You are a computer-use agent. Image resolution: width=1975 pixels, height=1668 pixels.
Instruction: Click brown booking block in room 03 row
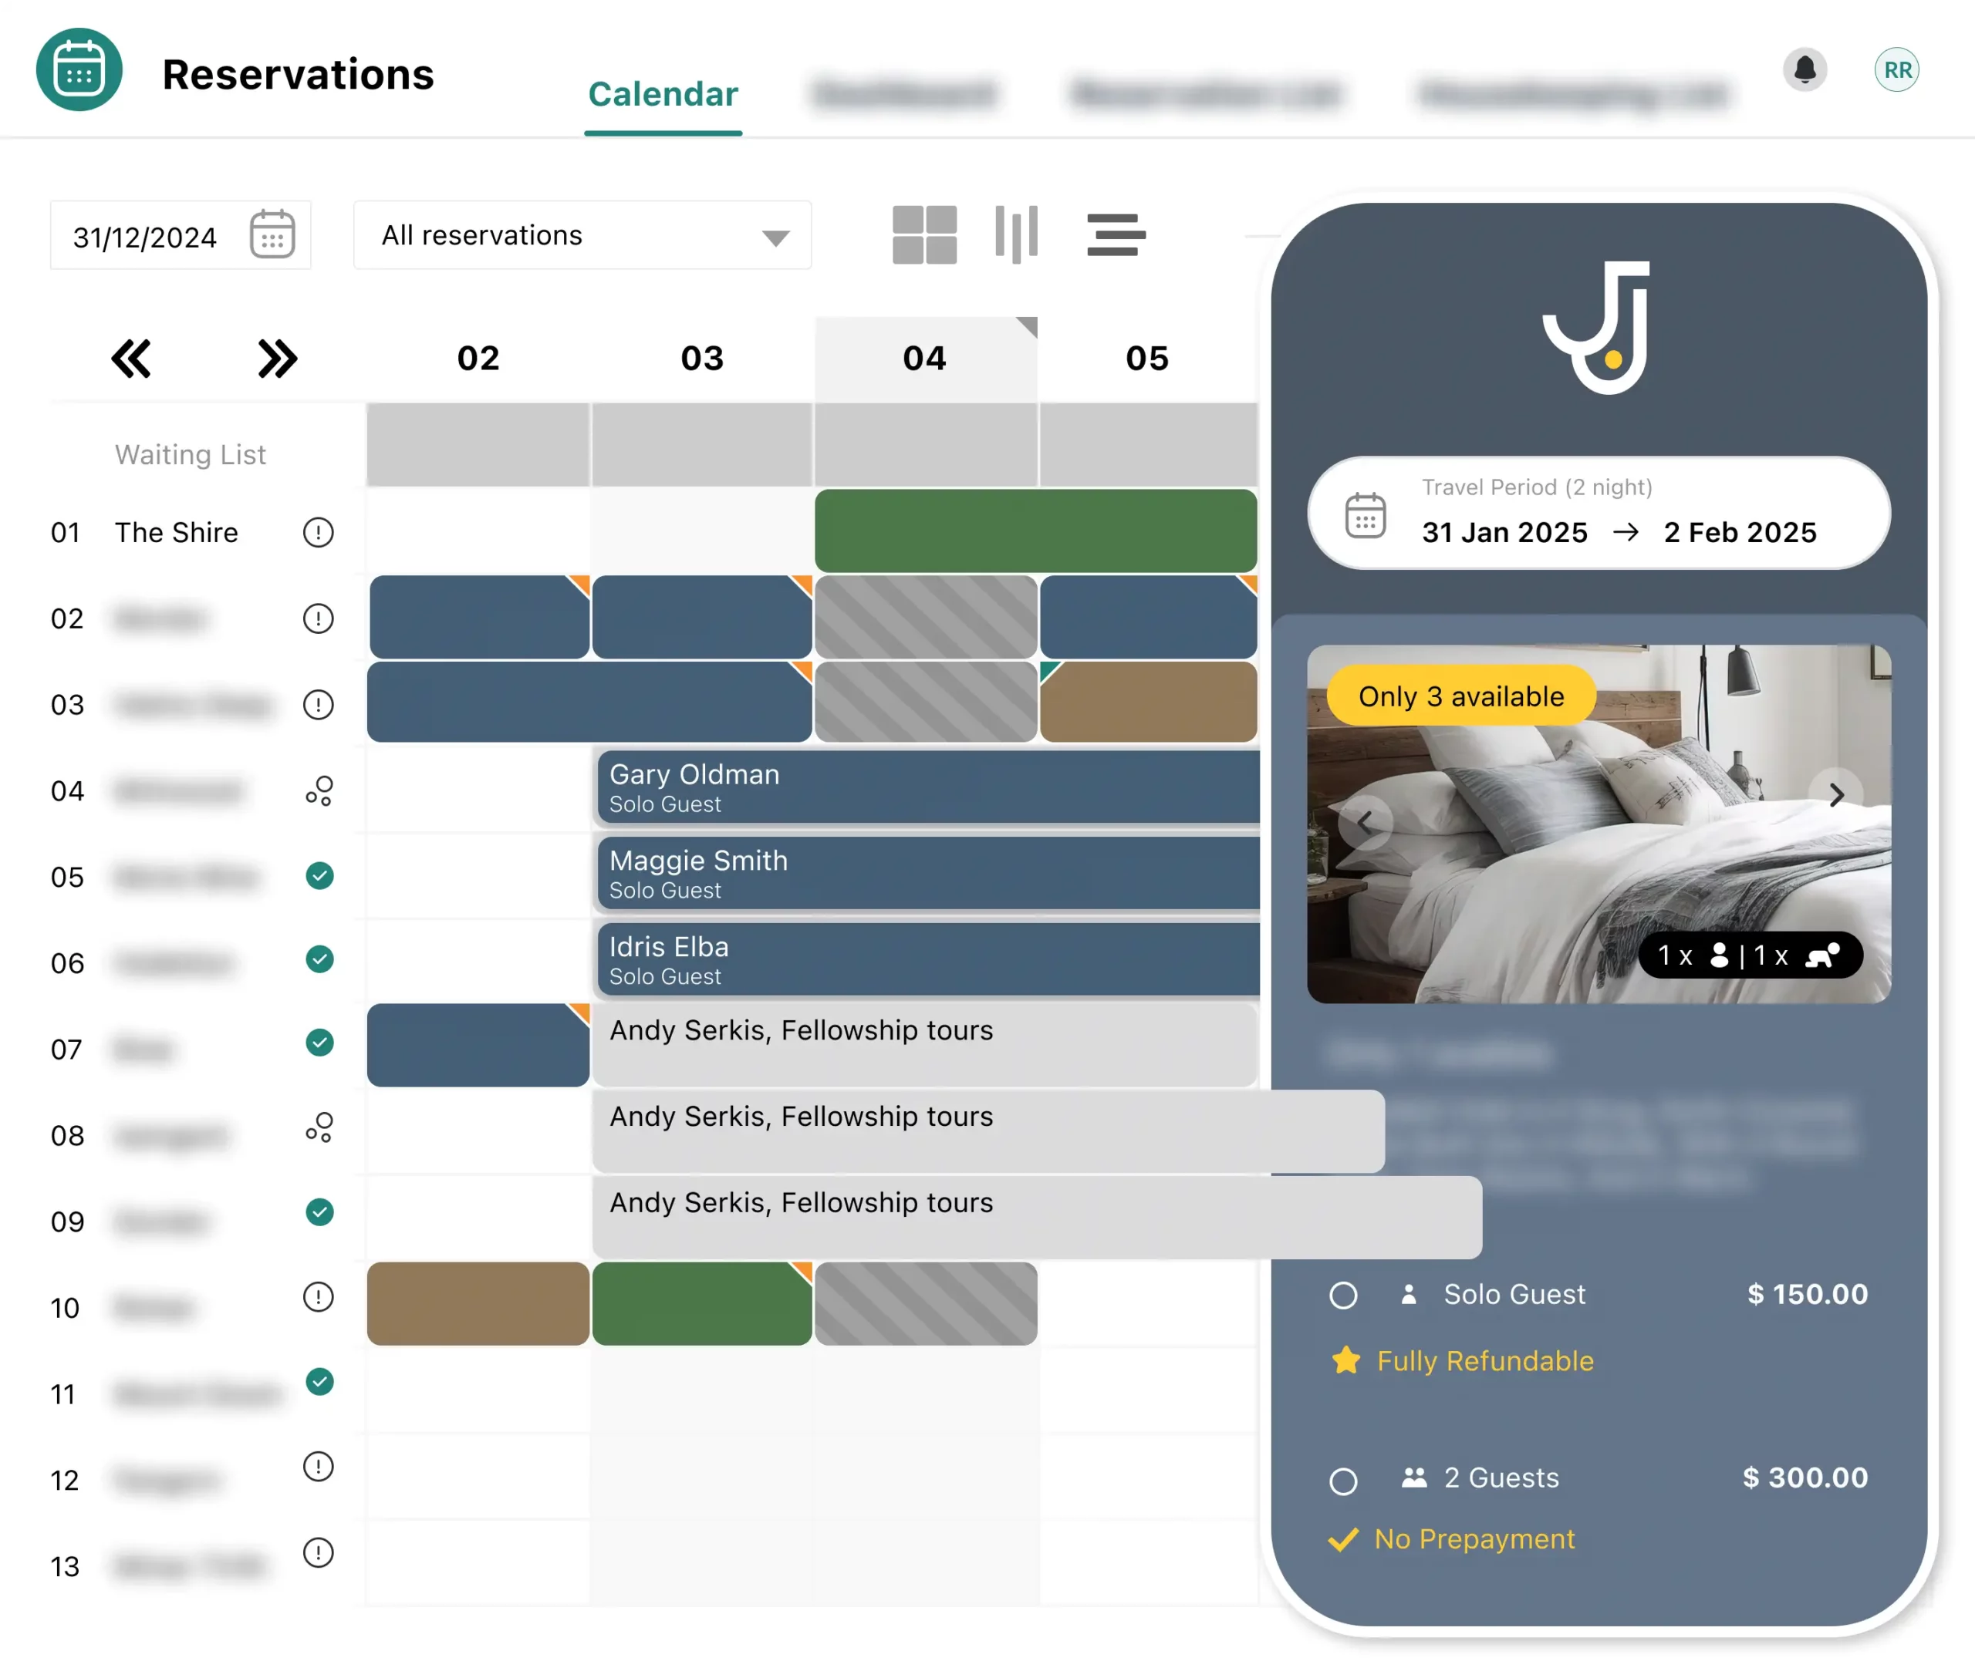pos(1148,702)
